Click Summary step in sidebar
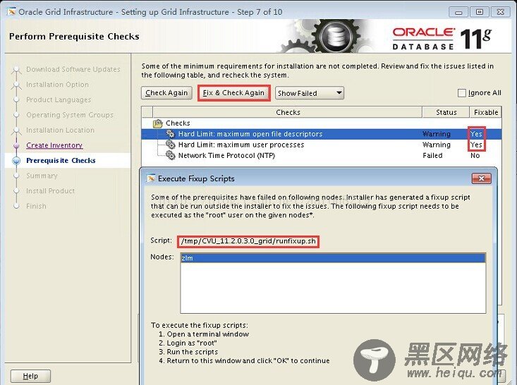Image resolution: width=517 pixels, height=385 pixels. coord(42,176)
